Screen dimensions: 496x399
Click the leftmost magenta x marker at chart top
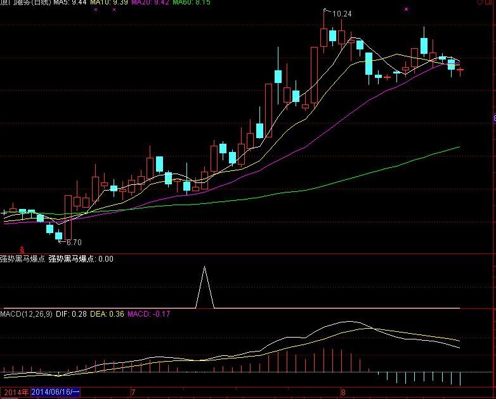tap(96, 10)
